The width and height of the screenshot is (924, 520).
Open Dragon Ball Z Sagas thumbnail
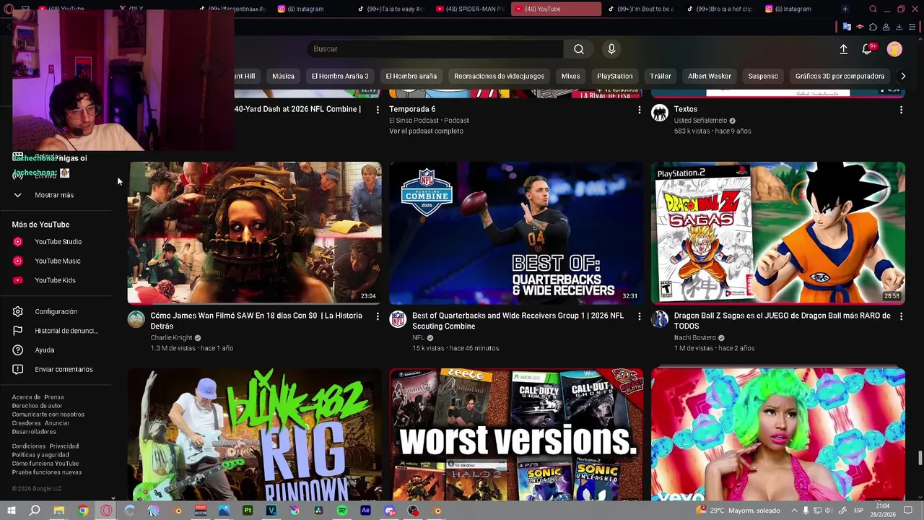tap(777, 233)
